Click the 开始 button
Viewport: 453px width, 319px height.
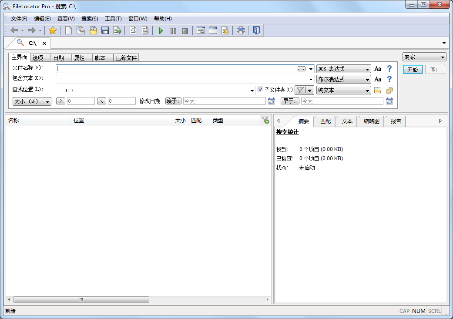pos(413,70)
